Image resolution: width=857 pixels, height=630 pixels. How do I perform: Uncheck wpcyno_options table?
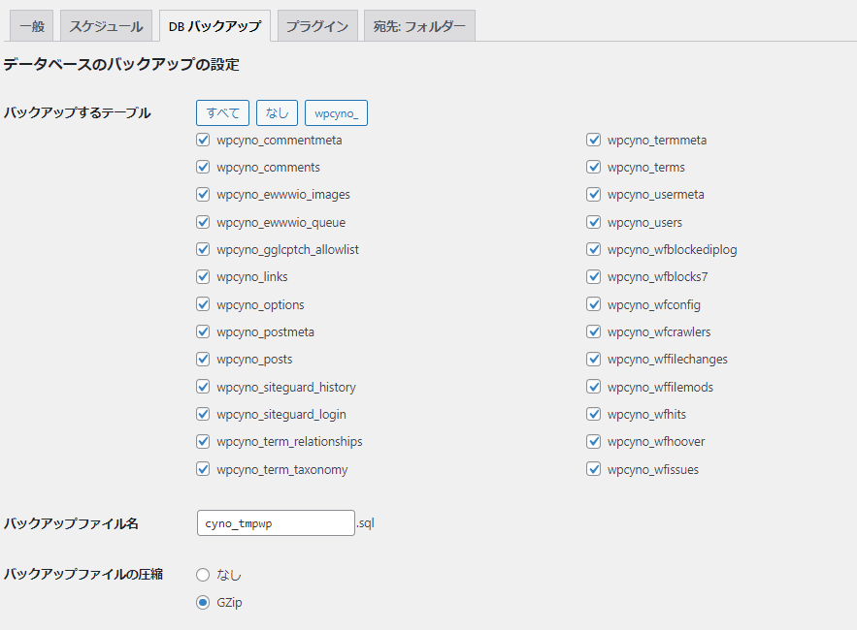pos(203,304)
